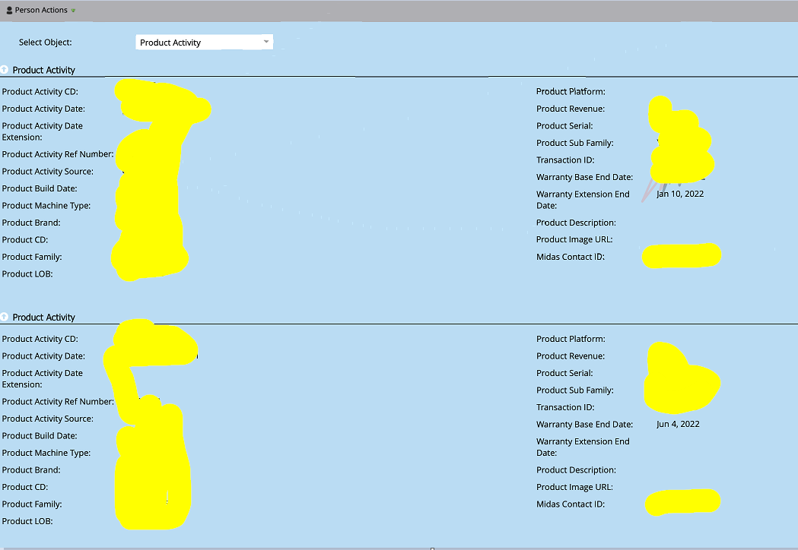The width and height of the screenshot is (798, 550).
Task: Click the horizontal scrollbar at the bottom
Action: point(432,548)
